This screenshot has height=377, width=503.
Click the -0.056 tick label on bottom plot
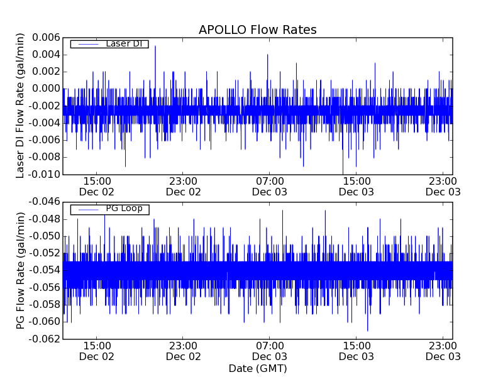pos(44,288)
